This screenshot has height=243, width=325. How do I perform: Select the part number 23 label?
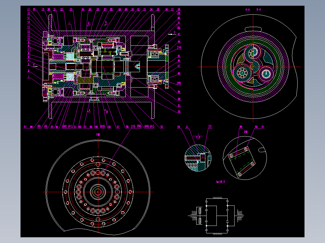71,9
